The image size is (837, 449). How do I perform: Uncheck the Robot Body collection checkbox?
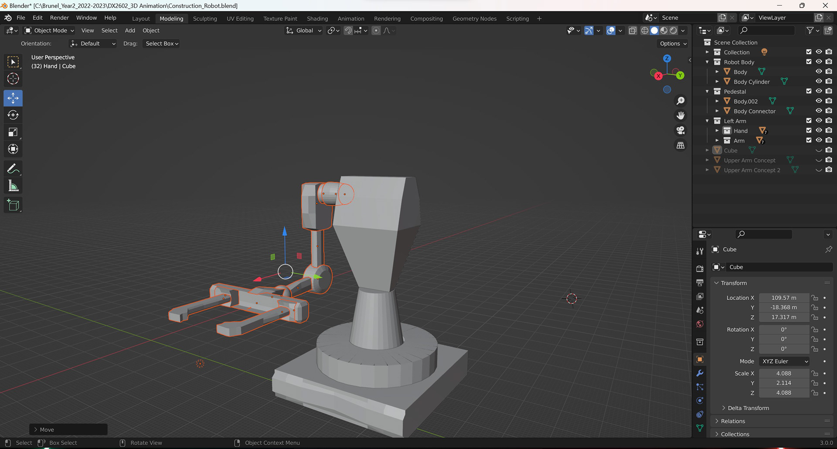[x=809, y=62]
